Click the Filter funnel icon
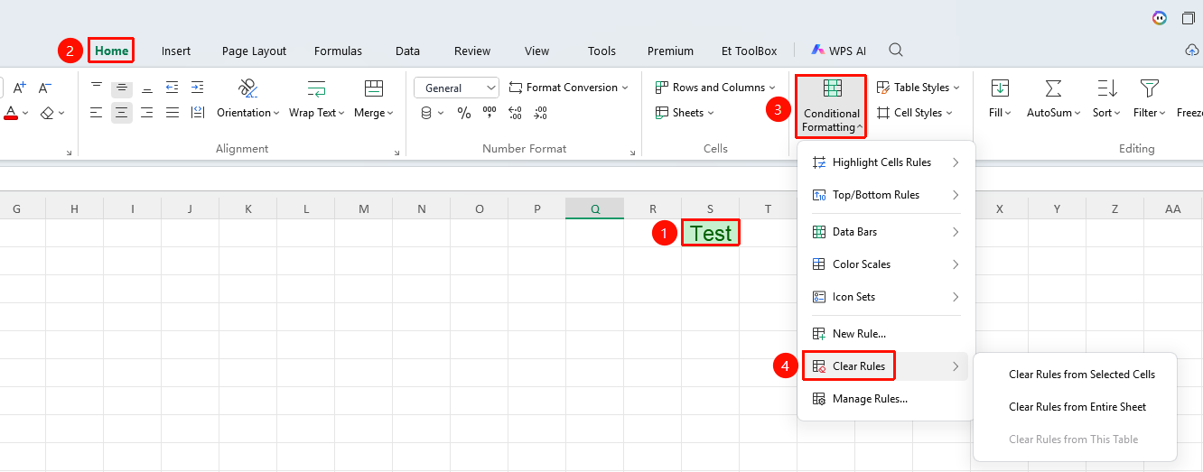The height and width of the screenshot is (472, 1203). 1149,88
